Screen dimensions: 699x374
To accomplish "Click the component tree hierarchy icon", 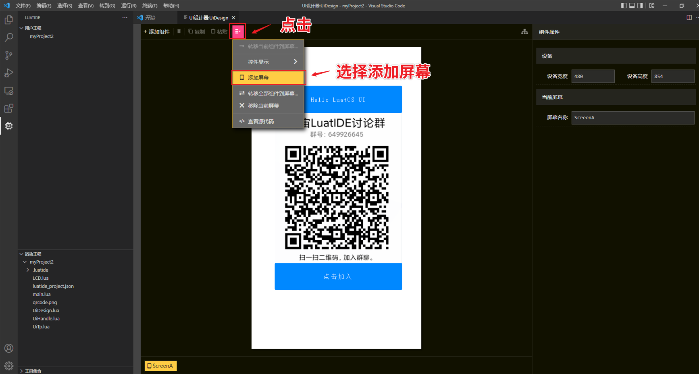I will [524, 31].
